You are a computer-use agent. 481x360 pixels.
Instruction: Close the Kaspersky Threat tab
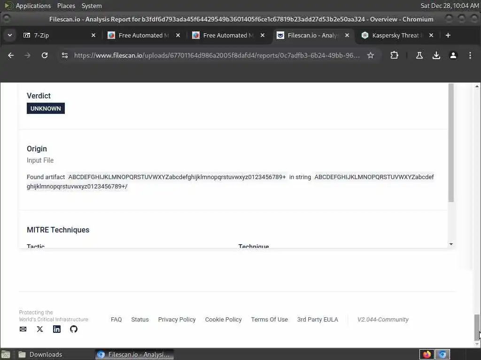tap(431, 36)
